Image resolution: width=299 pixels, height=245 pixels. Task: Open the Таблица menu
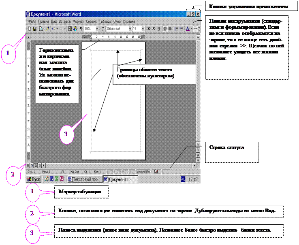[105, 21]
